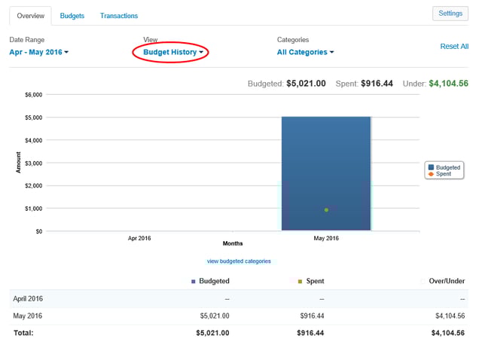482x351 pixels.
Task: Open the Apr - May 2016 date range dropdown
Action: pyautogui.click(x=38, y=52)
